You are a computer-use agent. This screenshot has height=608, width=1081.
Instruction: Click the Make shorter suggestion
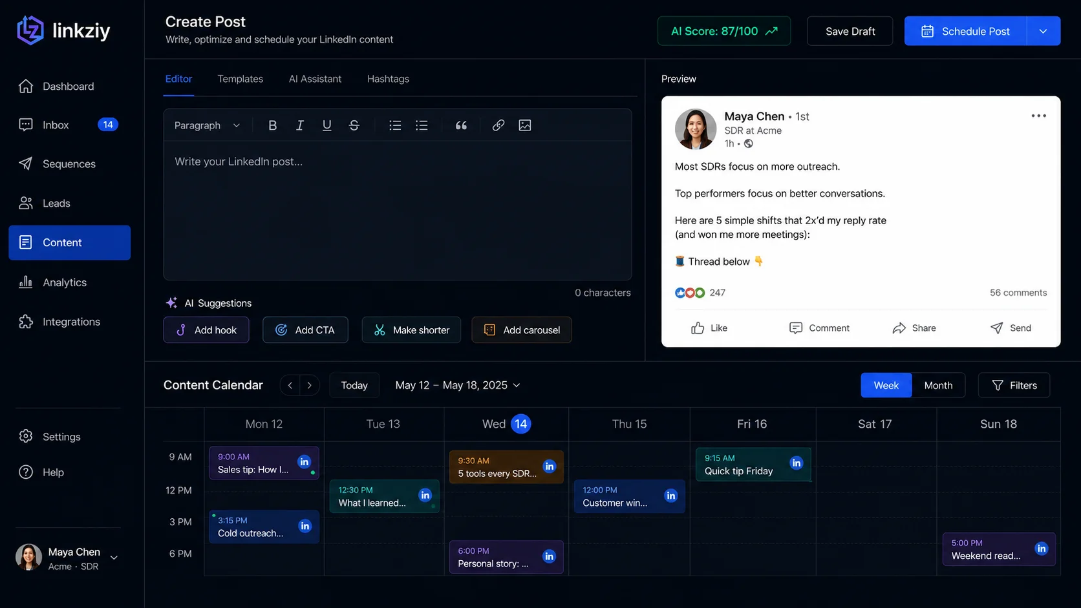[x=411, y=330]
